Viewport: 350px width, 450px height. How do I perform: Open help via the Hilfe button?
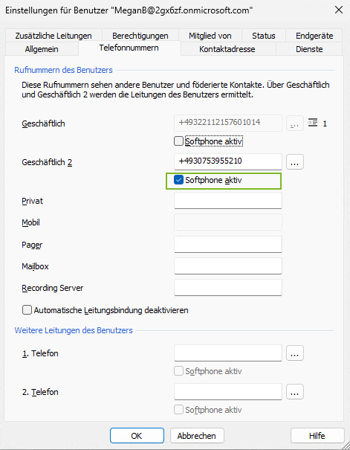click(317, 436)
